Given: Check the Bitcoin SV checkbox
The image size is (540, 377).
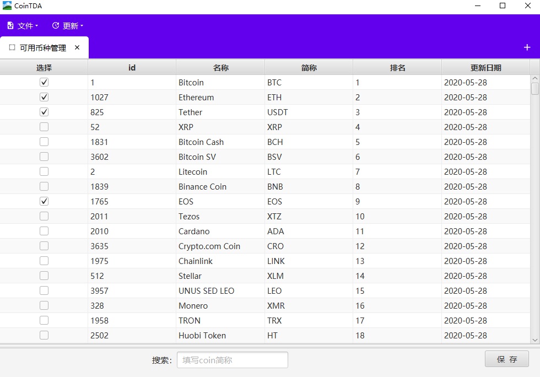Looking at the screenshot, I should click(44, 157).
